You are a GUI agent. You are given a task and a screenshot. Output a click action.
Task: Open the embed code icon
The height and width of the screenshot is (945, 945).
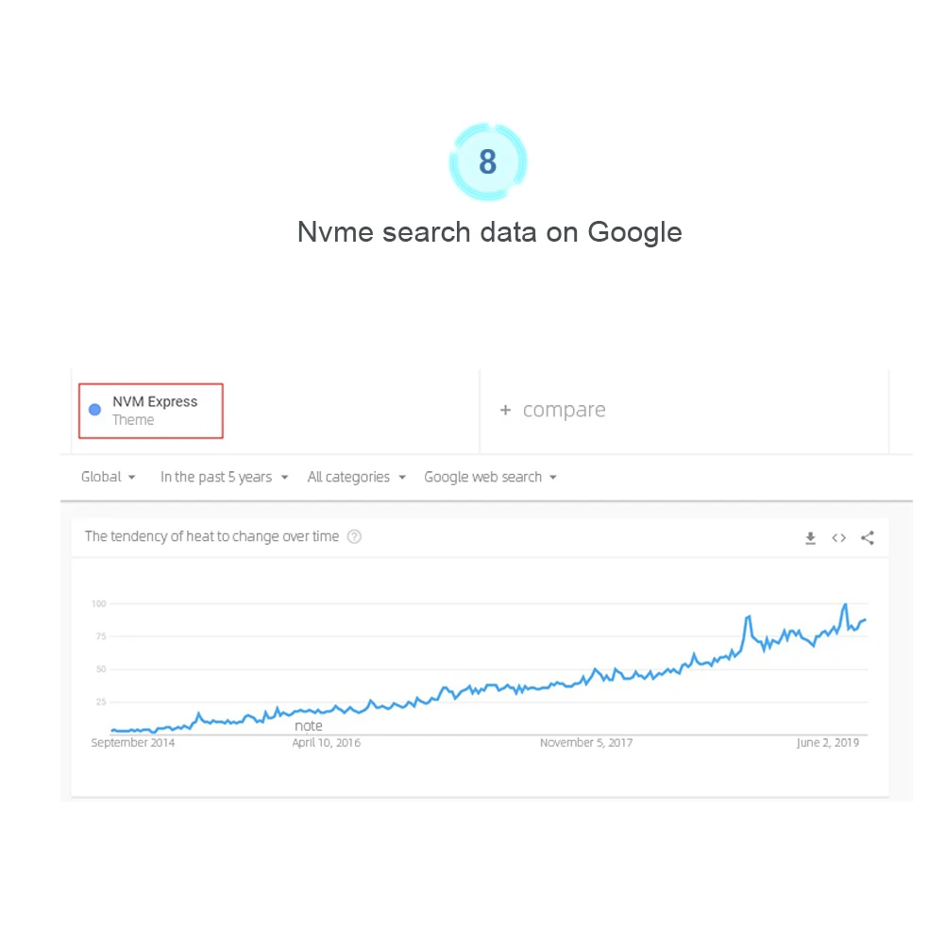[838, 537]
